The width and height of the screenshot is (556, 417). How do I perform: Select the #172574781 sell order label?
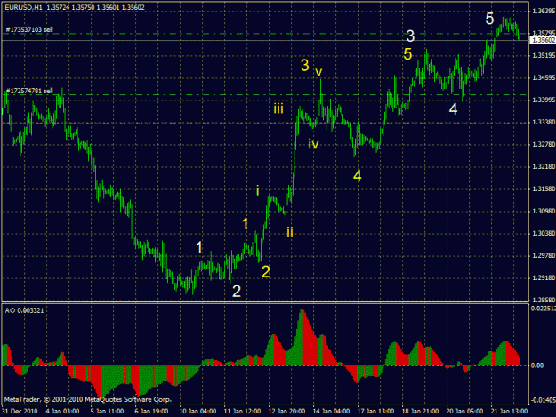[29, 91]
